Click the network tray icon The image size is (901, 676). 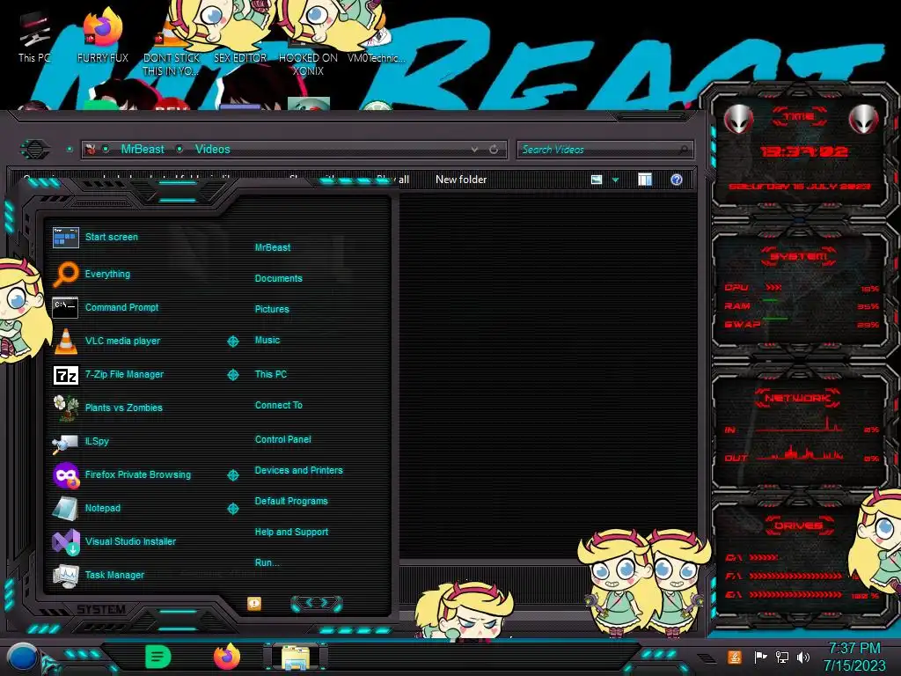pyautogui.click(x=781, y=657)
